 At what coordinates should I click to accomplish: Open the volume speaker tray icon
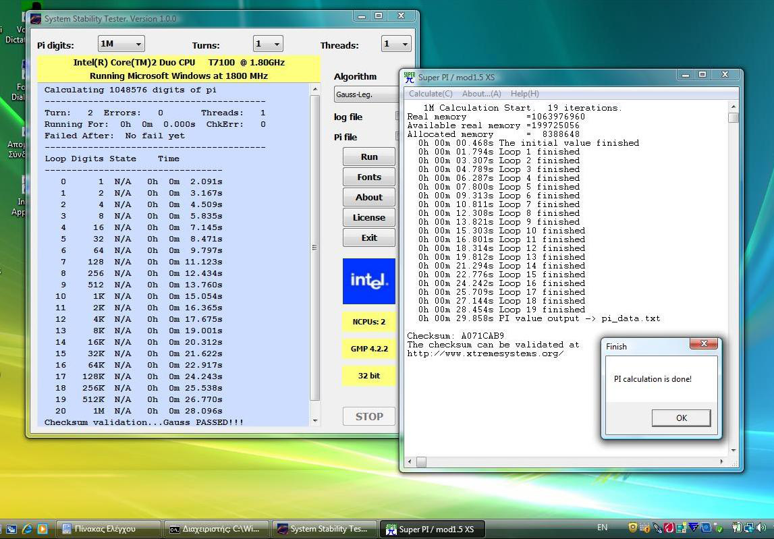(x=761, y=528)
